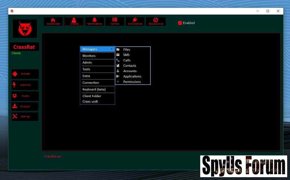Open the Servers list icon
290x180 pixels.
click(115, 20)
